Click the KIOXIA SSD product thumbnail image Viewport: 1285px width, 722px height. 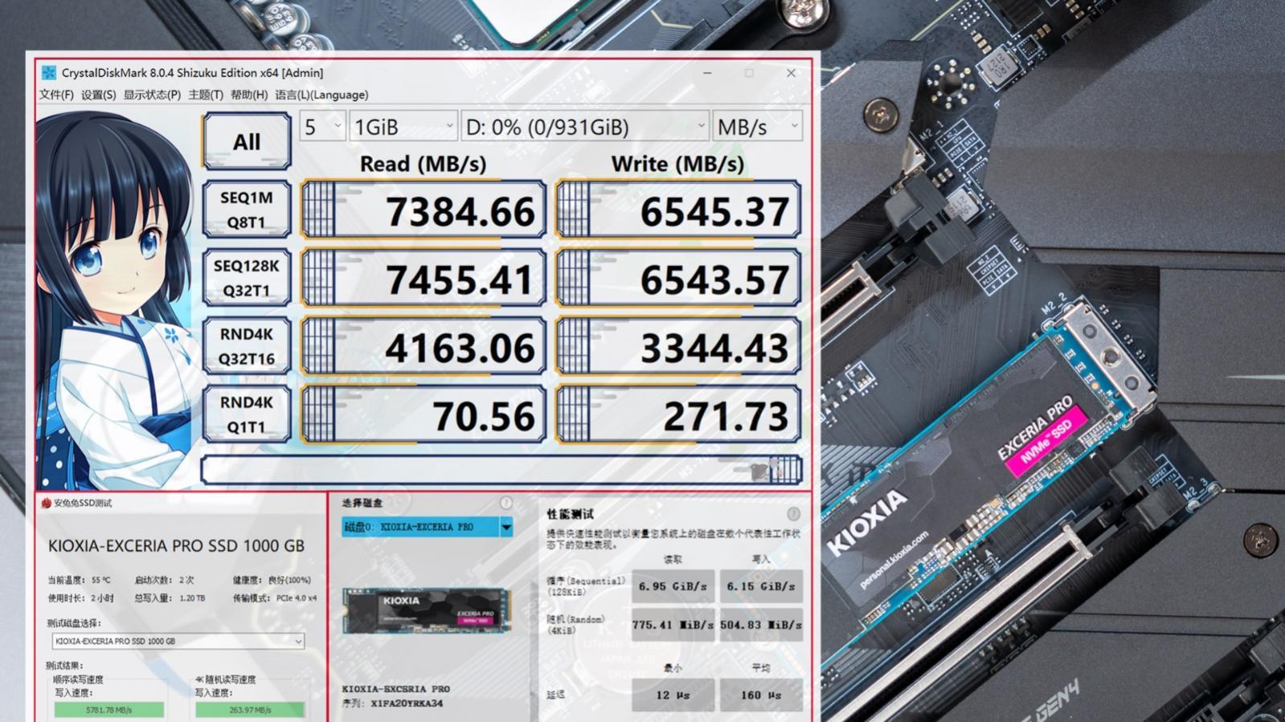pos(428,611)
